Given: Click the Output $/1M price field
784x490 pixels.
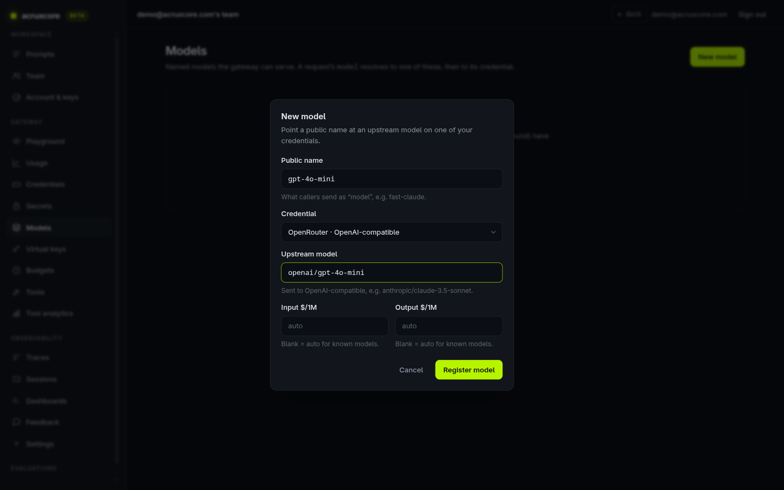Looking at the screenshot, I should [449, 326].
